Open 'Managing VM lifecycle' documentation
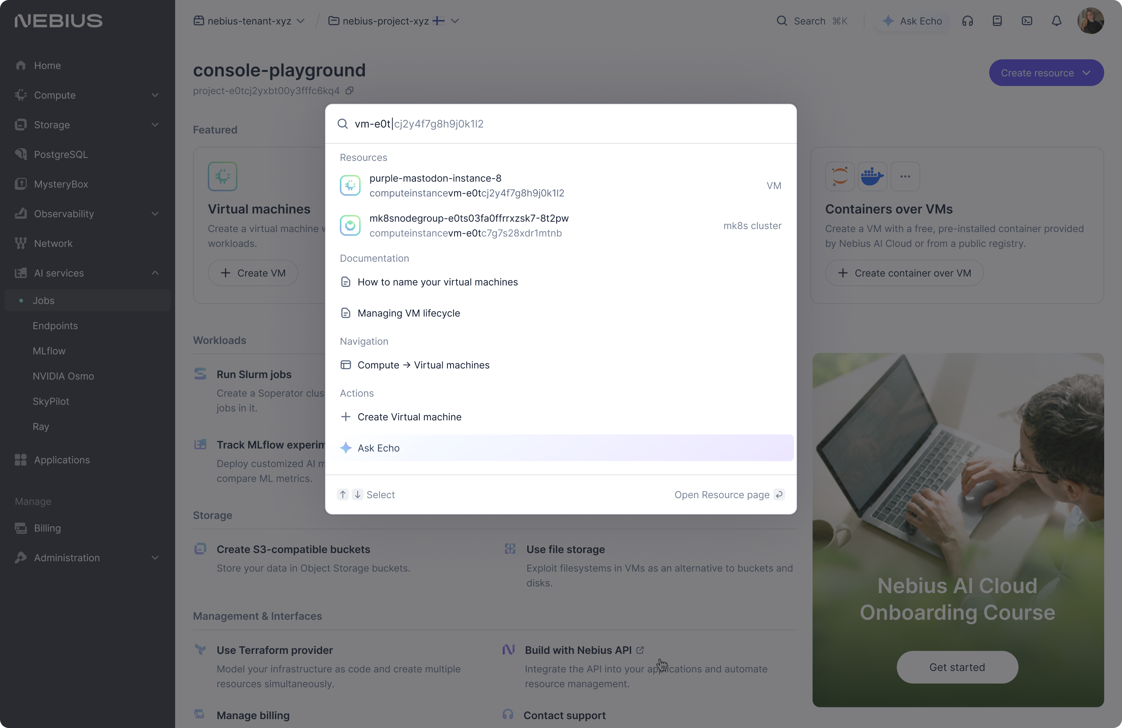 (x=561, y=313)
